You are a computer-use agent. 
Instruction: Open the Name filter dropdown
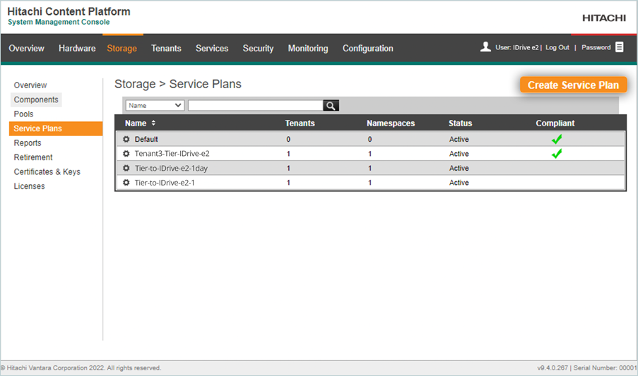point(155,106)
